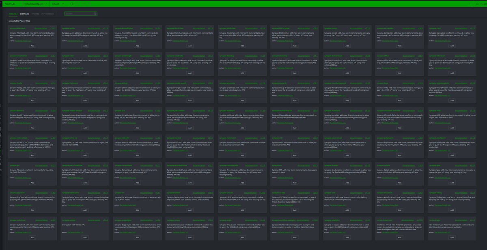
Task: Add the synapse-censys power-up
Action: (x=347, y=46)
